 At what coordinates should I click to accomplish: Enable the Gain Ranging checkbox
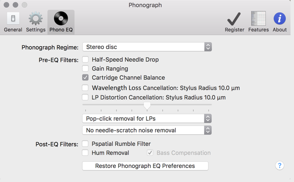pyautogui.click(x=85, y=68)
